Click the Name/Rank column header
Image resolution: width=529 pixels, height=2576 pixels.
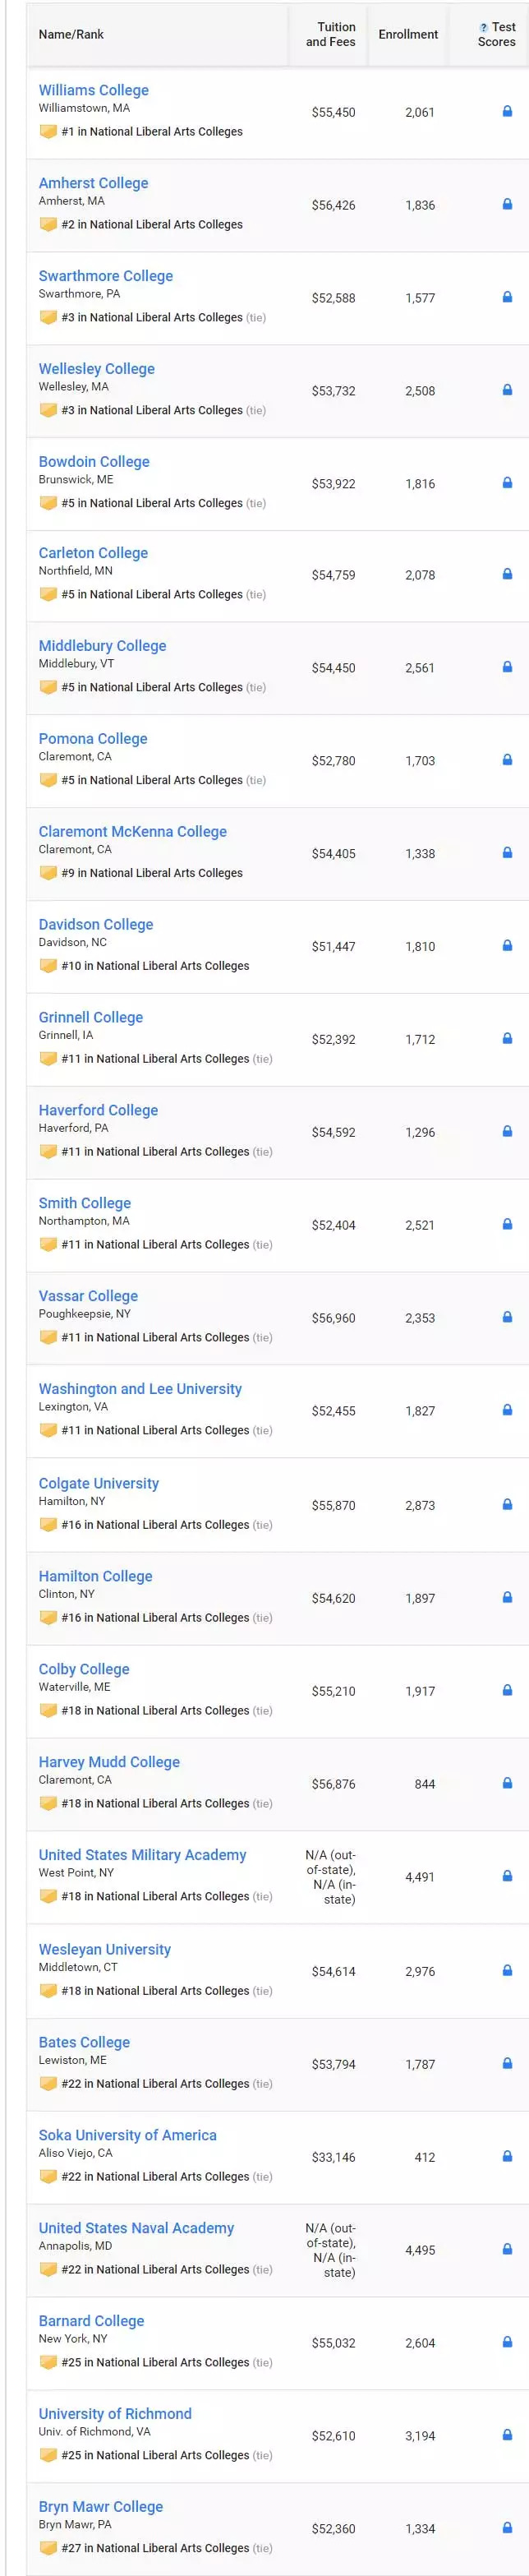click(71, 34)
